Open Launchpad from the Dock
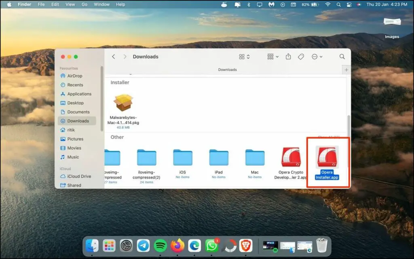This screenshot has height=259, width=414. point(109,246)
